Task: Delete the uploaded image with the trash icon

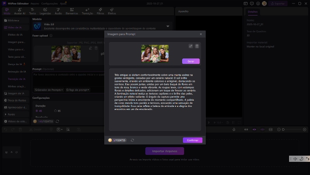Action: (x=197, y=46)
